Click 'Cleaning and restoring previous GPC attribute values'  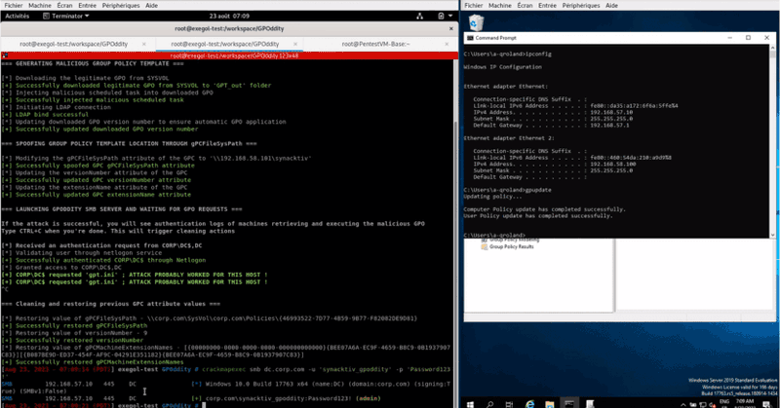(110, 304)
